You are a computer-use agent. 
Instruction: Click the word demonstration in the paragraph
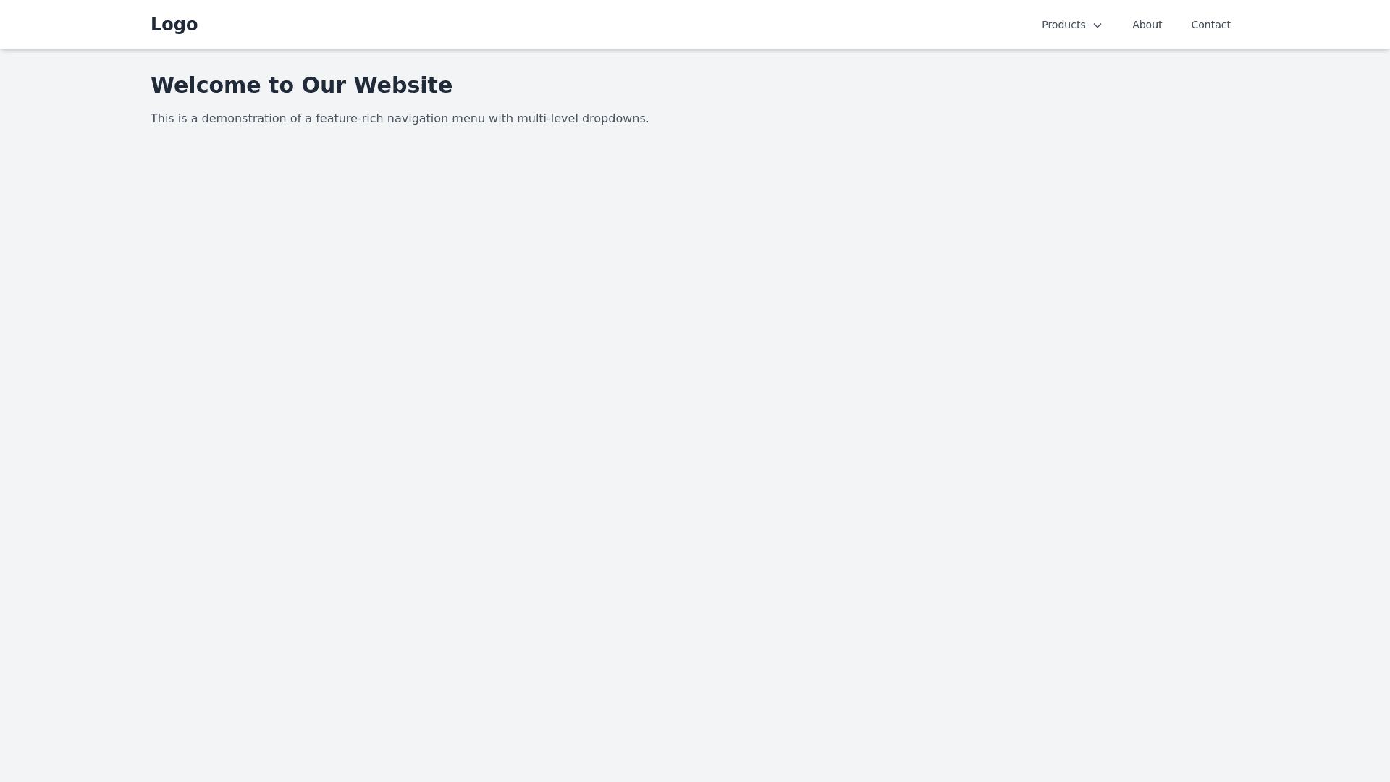tap(244, 118)
